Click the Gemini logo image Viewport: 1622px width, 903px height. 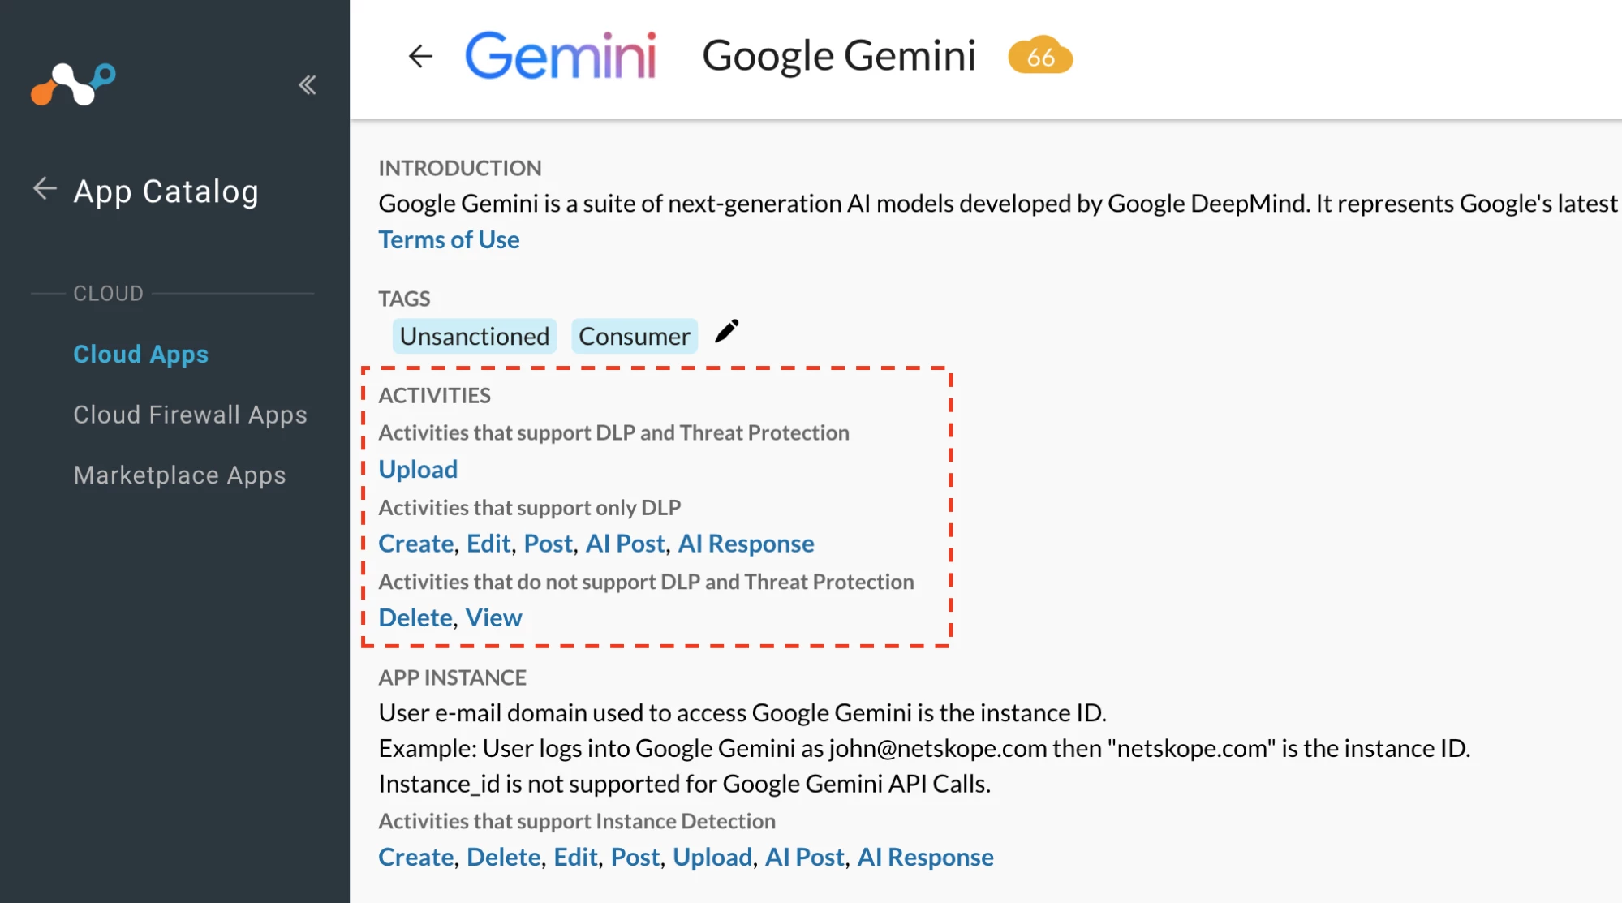pyautogui.click(x=560, y=56)
